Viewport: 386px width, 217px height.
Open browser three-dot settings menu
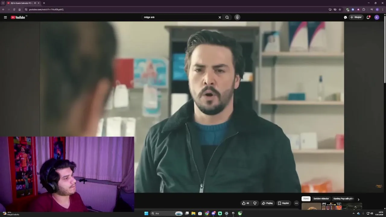point(383,10)
